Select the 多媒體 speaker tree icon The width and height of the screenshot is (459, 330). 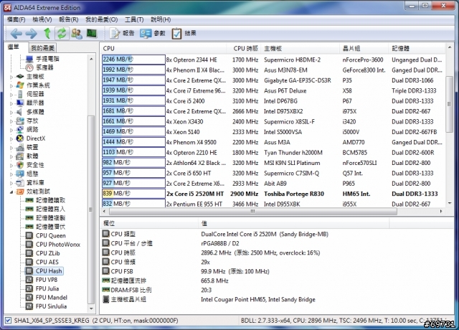(x=20, y=112)
